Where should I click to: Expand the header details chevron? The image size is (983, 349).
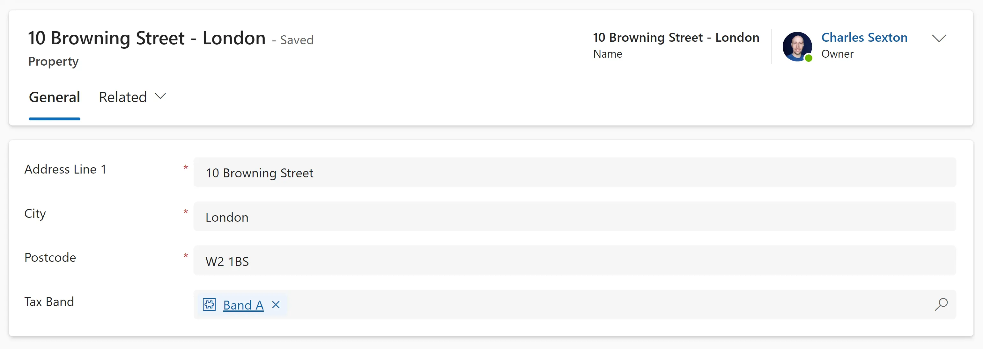(939, 38)
